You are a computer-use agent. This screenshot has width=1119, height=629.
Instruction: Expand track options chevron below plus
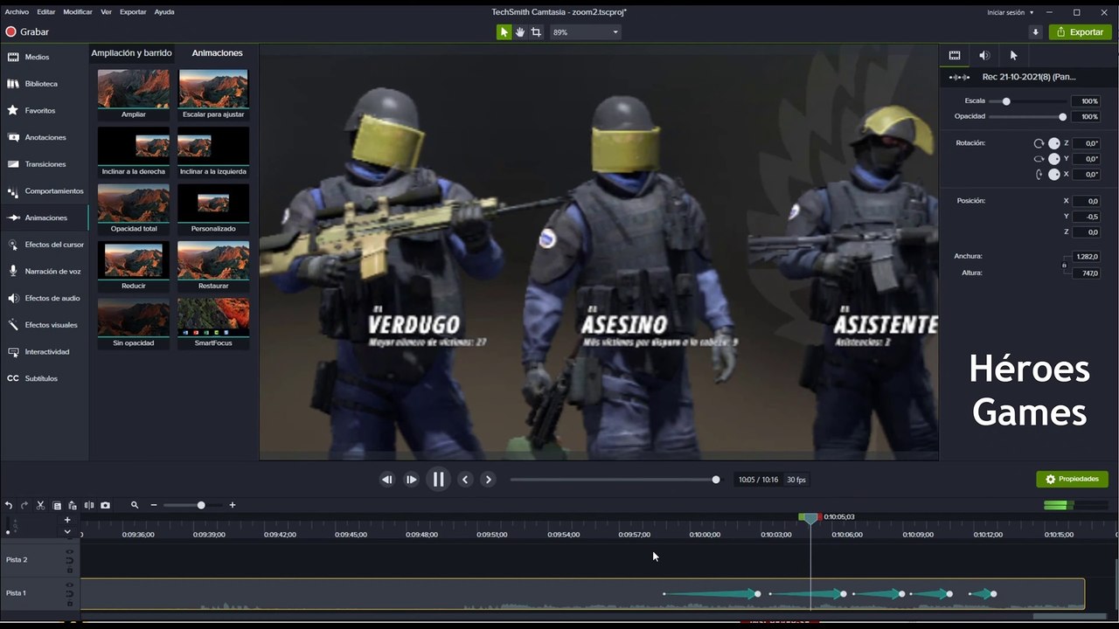(67, 531)
